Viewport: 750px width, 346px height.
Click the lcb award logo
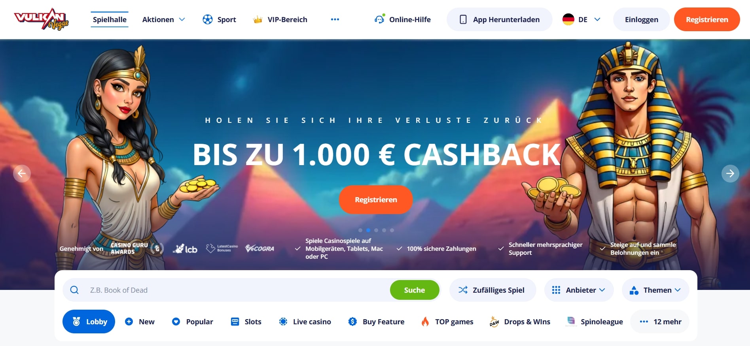point(185,248)
